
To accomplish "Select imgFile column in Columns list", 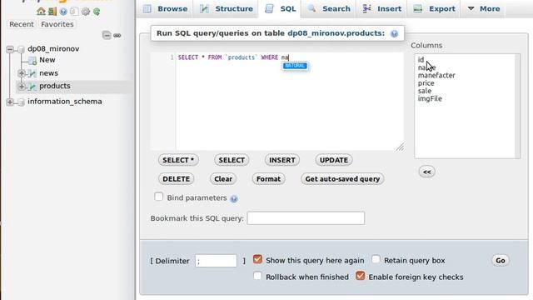I will pyautogui.click(x=430, y=98).
